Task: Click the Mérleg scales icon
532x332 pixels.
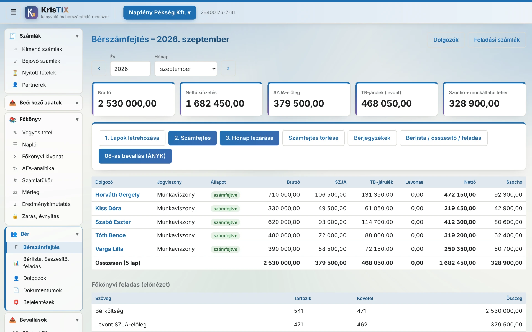Action: point(15,192)
